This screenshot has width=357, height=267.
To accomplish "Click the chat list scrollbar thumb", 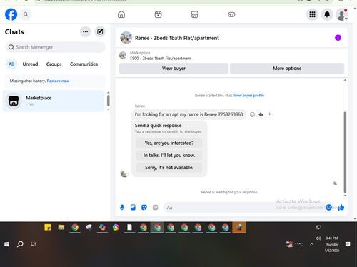I will [109, 101].
